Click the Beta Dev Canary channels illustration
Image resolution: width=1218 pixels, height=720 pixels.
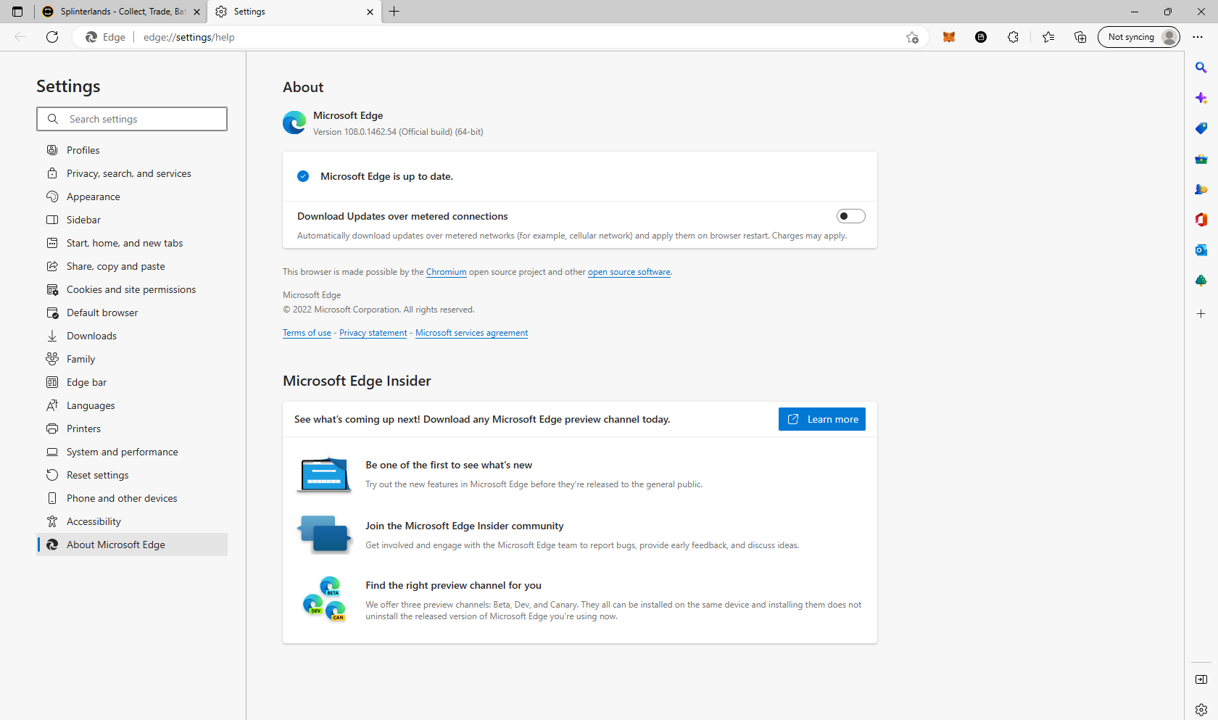pyautogui.click(x=324, y=599)
